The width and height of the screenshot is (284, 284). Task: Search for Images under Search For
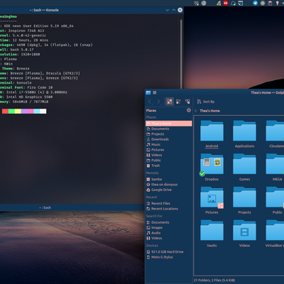169,228
